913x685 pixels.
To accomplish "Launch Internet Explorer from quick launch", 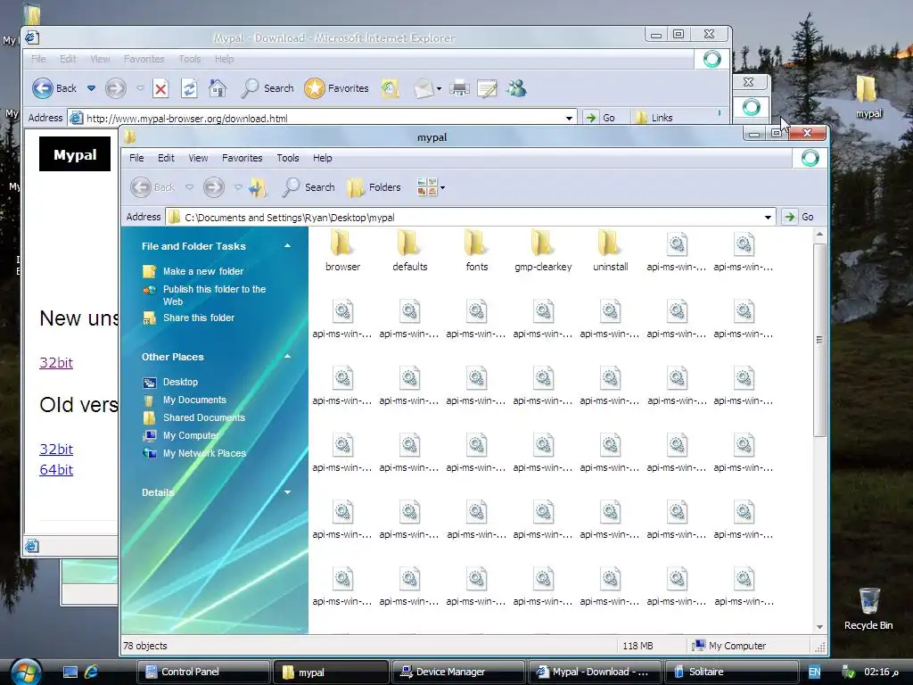I will point(92,672).
